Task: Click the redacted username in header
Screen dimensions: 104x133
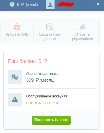Action: click(66, 5)
